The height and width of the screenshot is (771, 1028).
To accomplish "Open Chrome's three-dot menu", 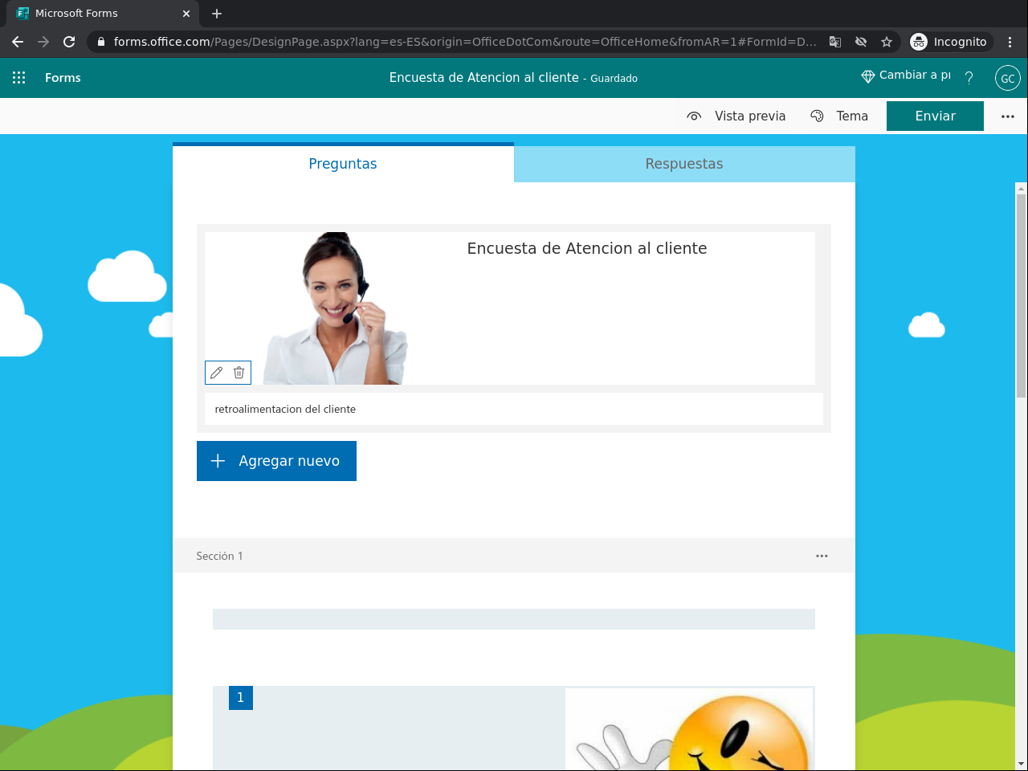I will [1010, 42].
